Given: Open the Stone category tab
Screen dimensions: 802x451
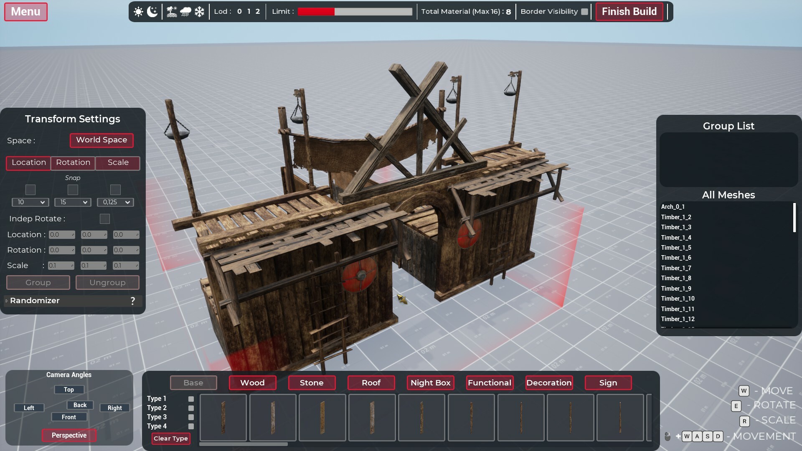Looking at the screenshot, I should click(312, 383).
